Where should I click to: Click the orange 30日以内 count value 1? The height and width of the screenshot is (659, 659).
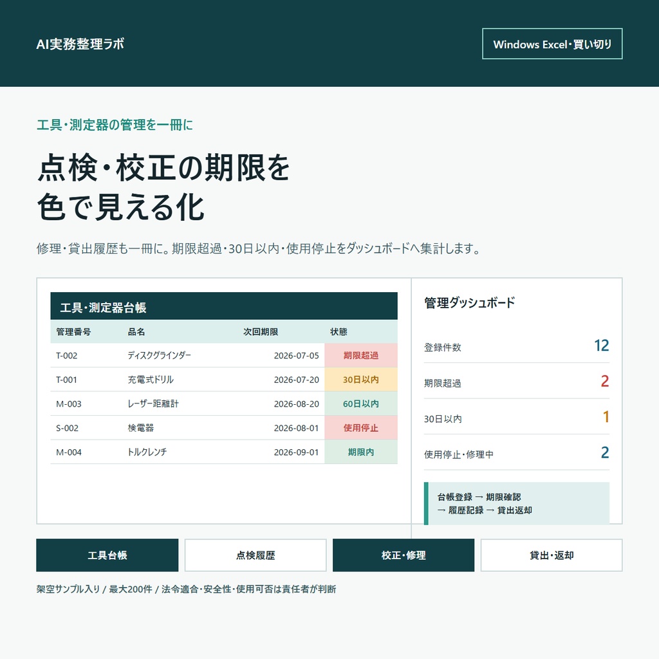pos(606,416)
